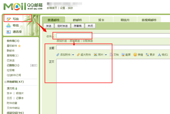Open the 日历 calendar link

[x=9, y=98]
